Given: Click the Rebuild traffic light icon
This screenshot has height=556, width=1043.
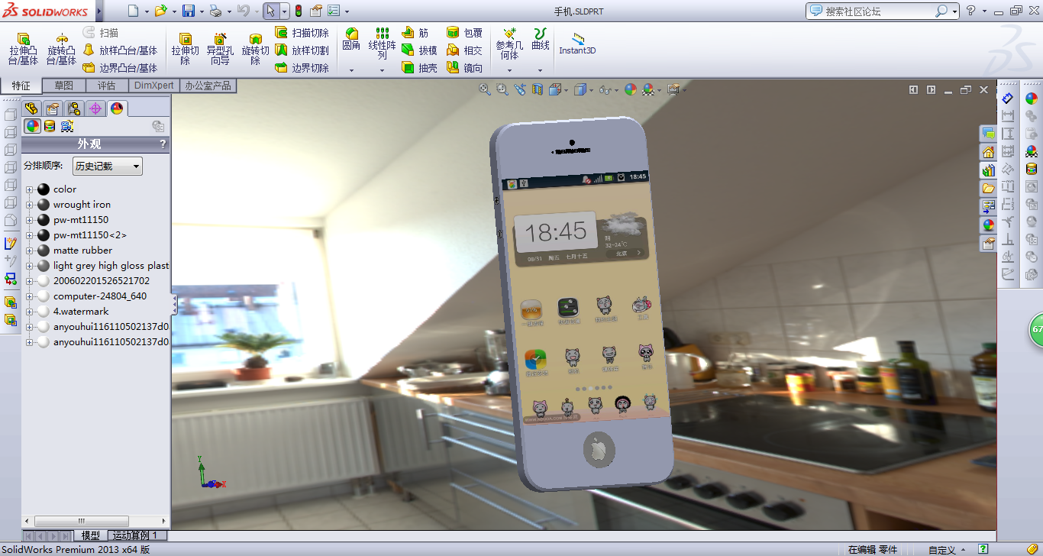Looking at the screenshot, I should click(298, 11).
